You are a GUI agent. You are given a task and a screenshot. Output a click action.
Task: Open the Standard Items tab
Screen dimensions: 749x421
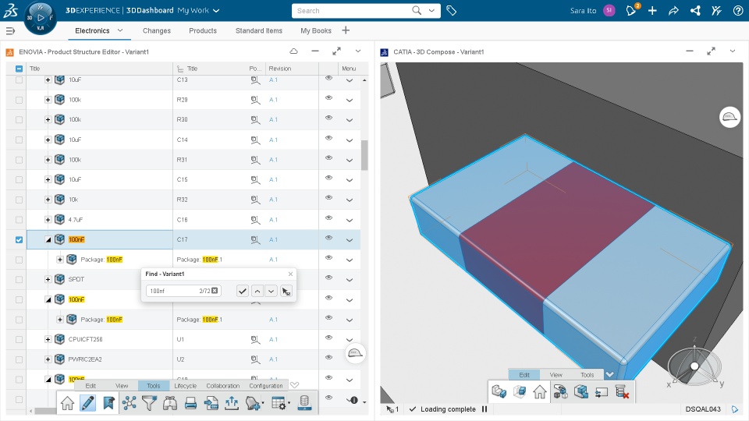click(x=259, y=30)
